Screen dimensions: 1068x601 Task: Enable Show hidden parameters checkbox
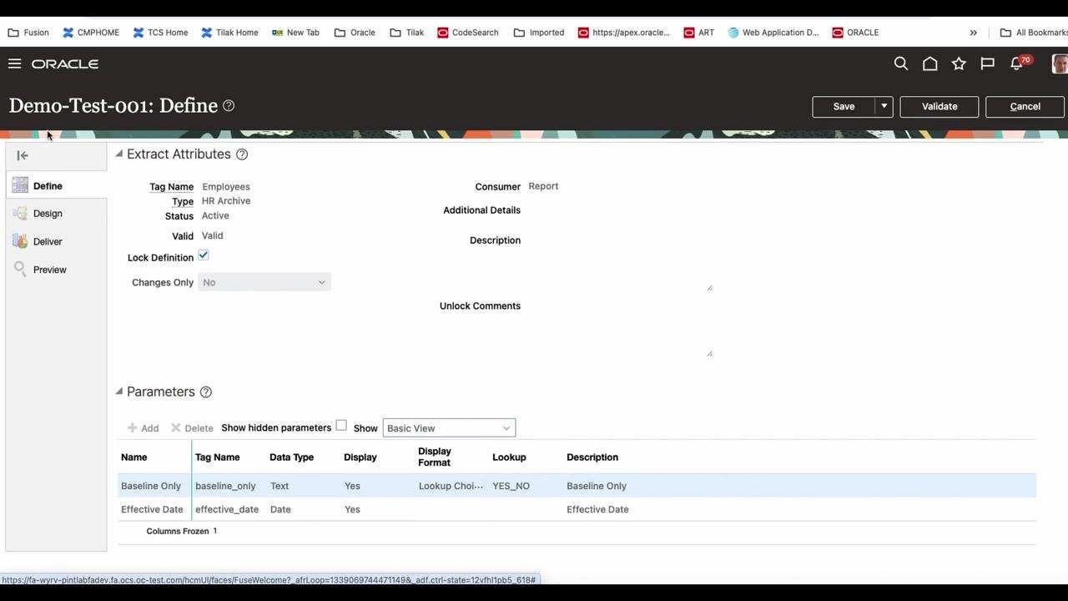[x=341, y=426]
